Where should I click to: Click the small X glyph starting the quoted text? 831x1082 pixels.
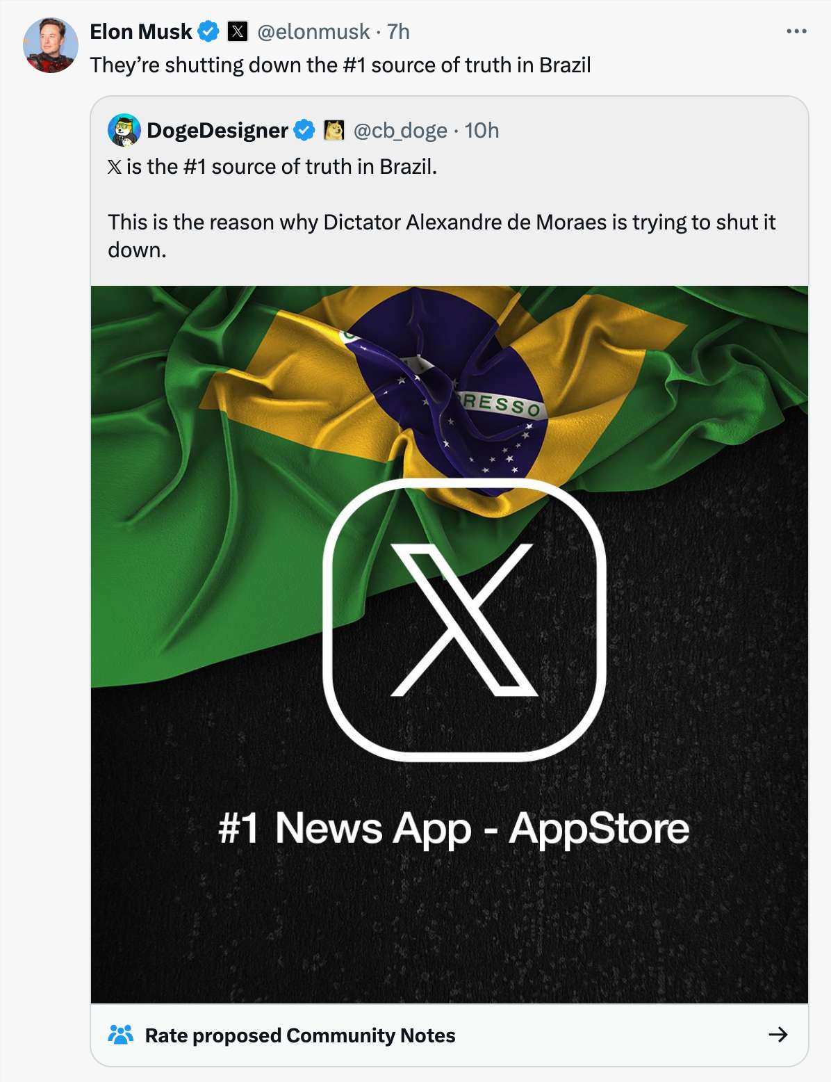click(115, 167)
